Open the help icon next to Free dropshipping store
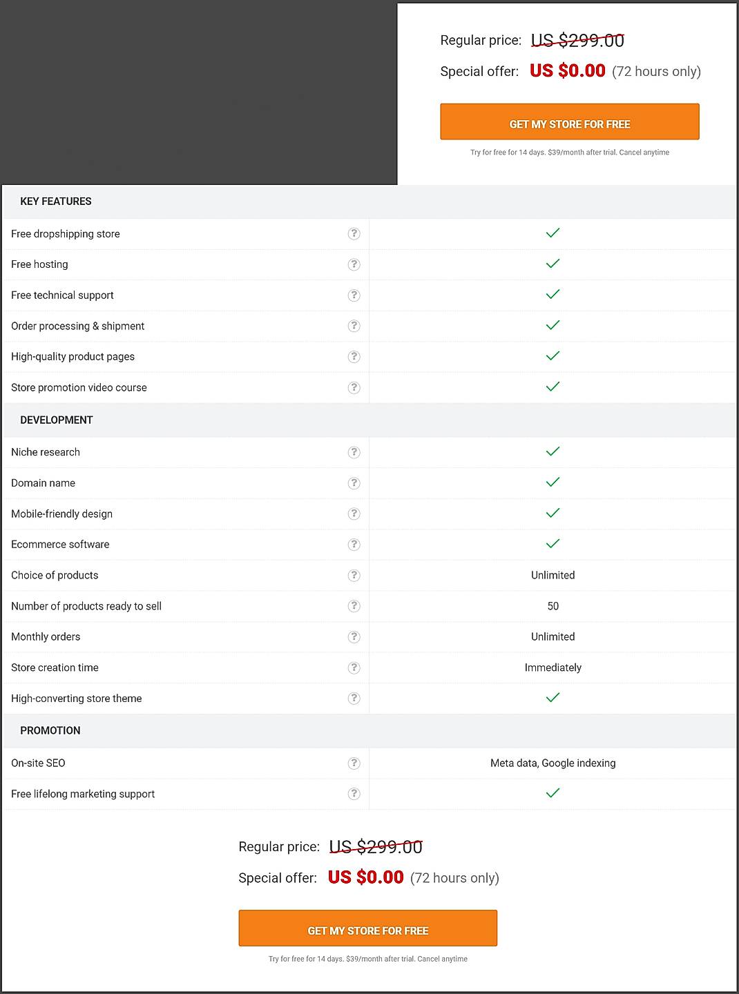 [354, 234]
